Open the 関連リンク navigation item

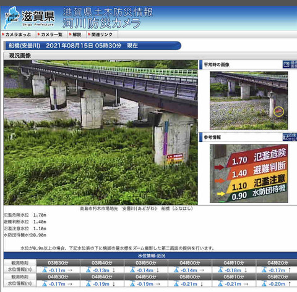[x=101, y=35]
